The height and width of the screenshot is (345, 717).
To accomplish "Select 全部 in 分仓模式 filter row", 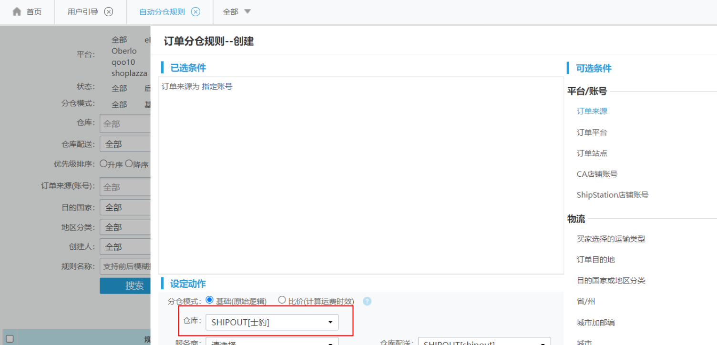I will (119, 105).
